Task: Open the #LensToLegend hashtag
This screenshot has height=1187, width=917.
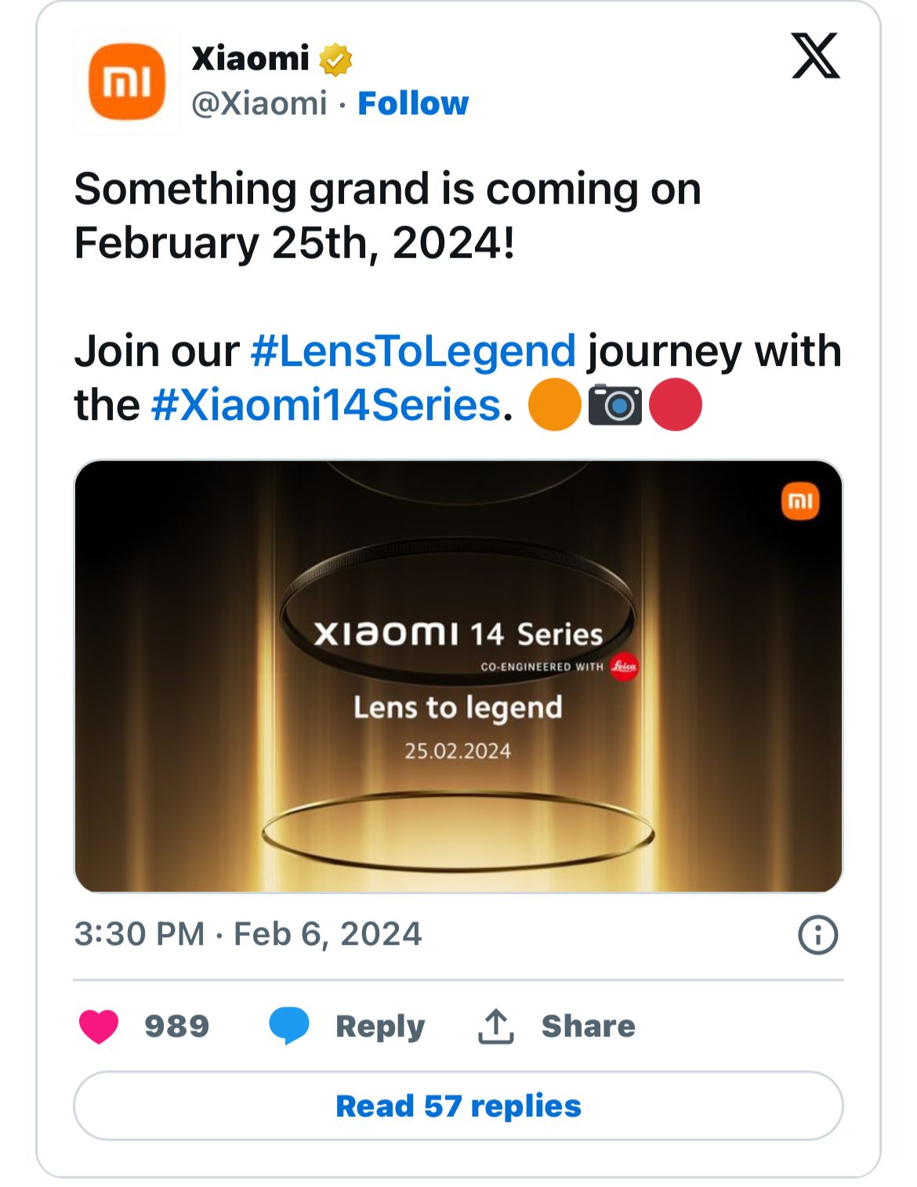Action: point(413,350)
